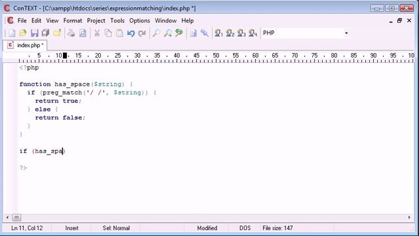Click the Modified status entry
The height and width of the screenshot is (236, 419).
(207, 228)
